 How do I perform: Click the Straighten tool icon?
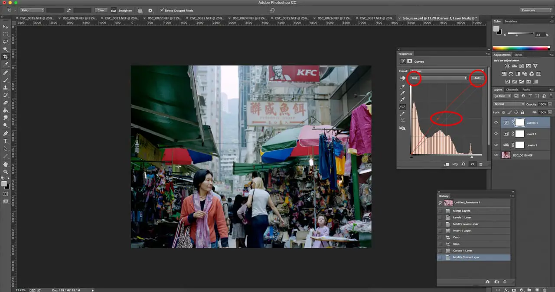pyautogui.click(x=114, y=10)
